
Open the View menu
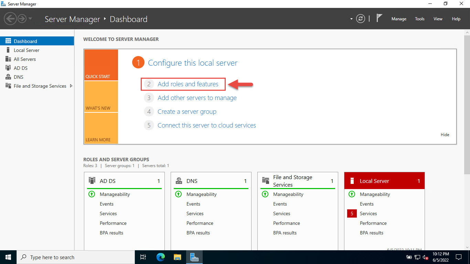[438, 19]
